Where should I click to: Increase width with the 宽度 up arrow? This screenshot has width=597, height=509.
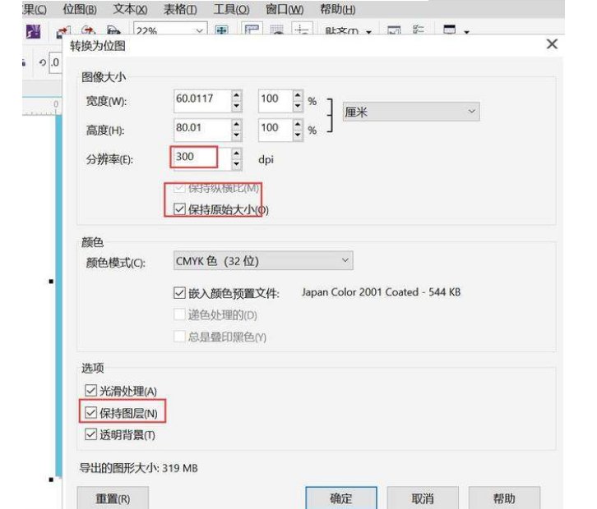pos(237,95)
